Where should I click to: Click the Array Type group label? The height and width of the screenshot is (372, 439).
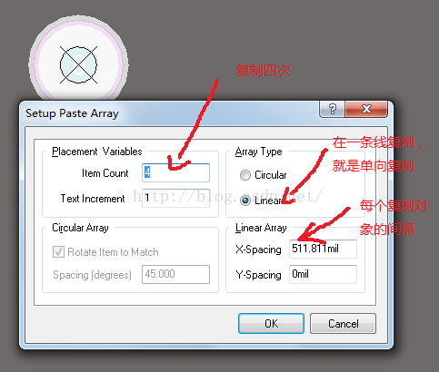(258, 152)
